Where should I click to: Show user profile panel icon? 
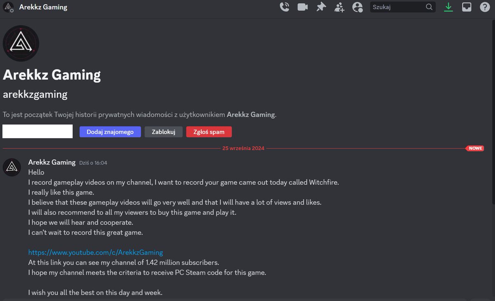click(x=358, y=7)
